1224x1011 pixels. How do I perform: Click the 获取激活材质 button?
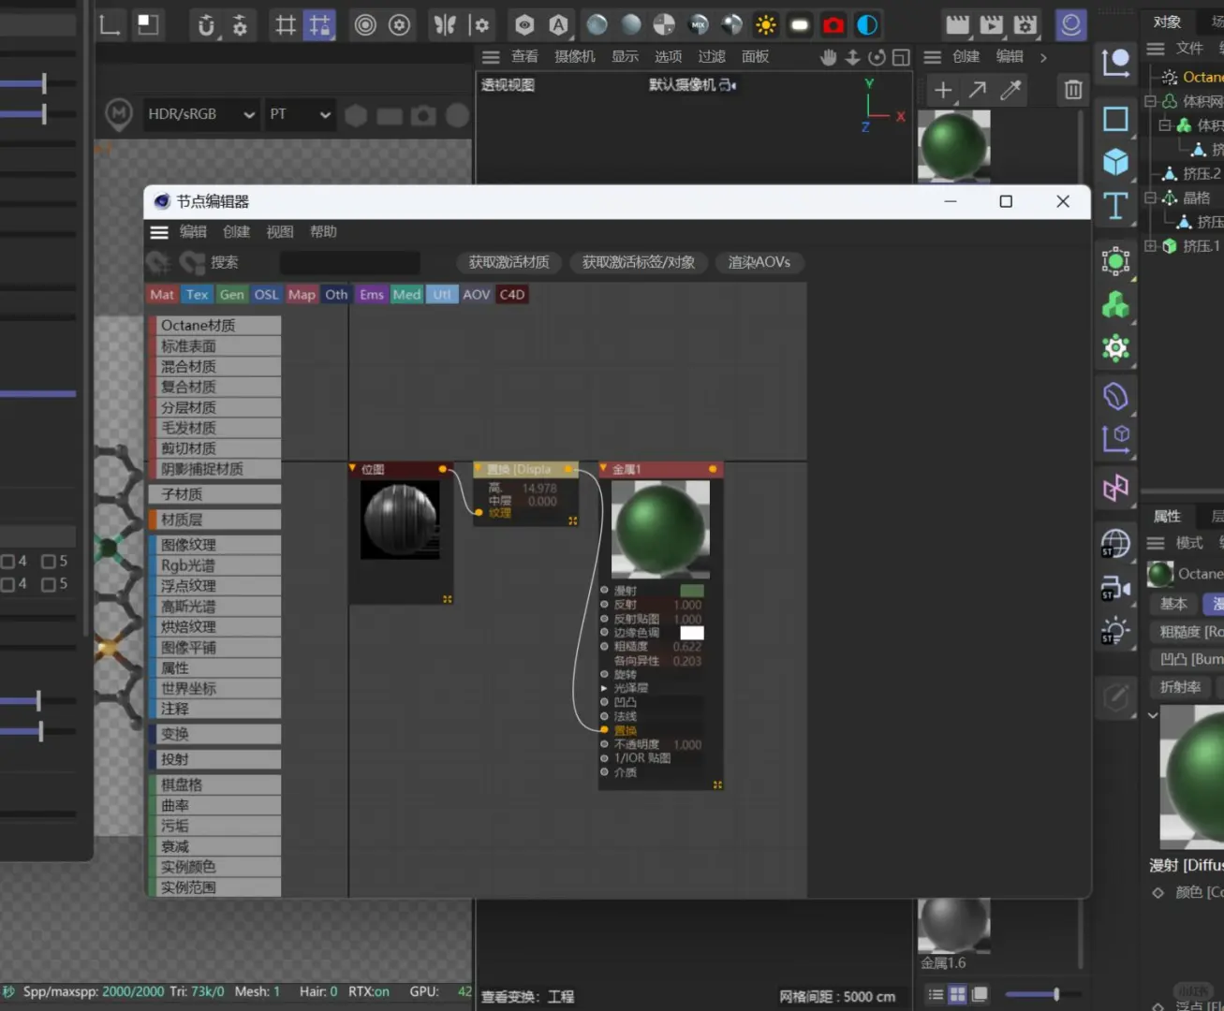[509, 262]
